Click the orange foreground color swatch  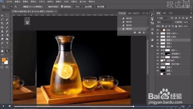coord(4,60)
